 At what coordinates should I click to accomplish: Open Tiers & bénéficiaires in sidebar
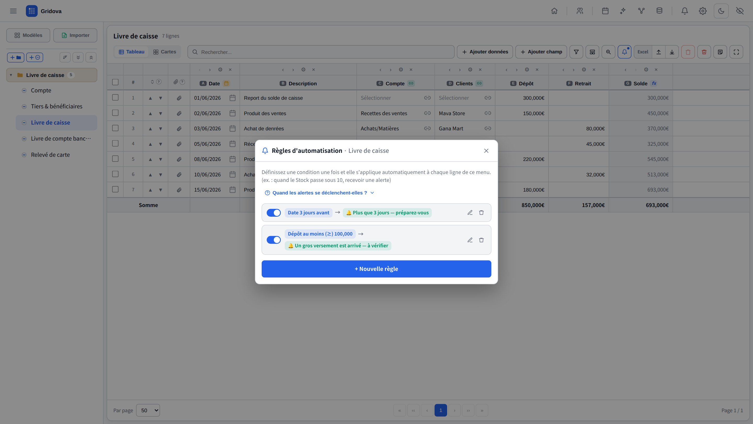point(56,106)
